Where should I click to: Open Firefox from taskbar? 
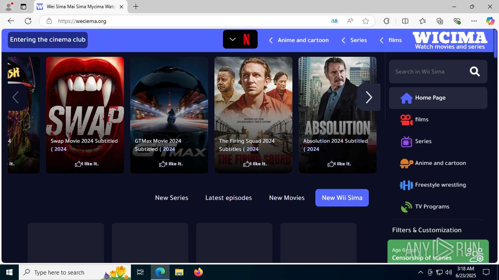[x=198, y=272]
